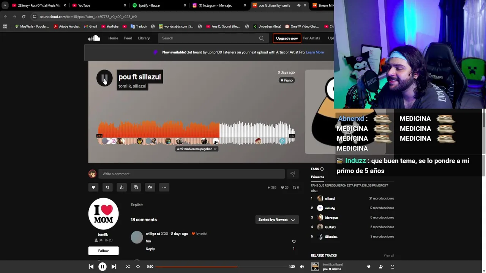Click the Upgrade now button
The height and width of the screenshot is (273, 486).
(x=287, y=38)
